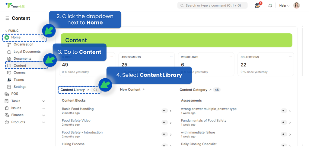Open the Help dropdown menu
Screen dimensions: 309x147
(284, 6)
